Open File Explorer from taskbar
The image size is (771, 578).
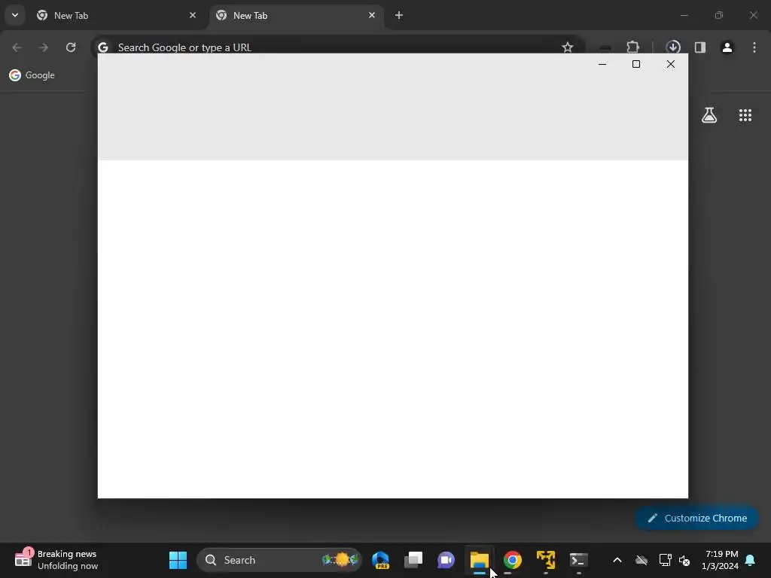click(480, 560)
